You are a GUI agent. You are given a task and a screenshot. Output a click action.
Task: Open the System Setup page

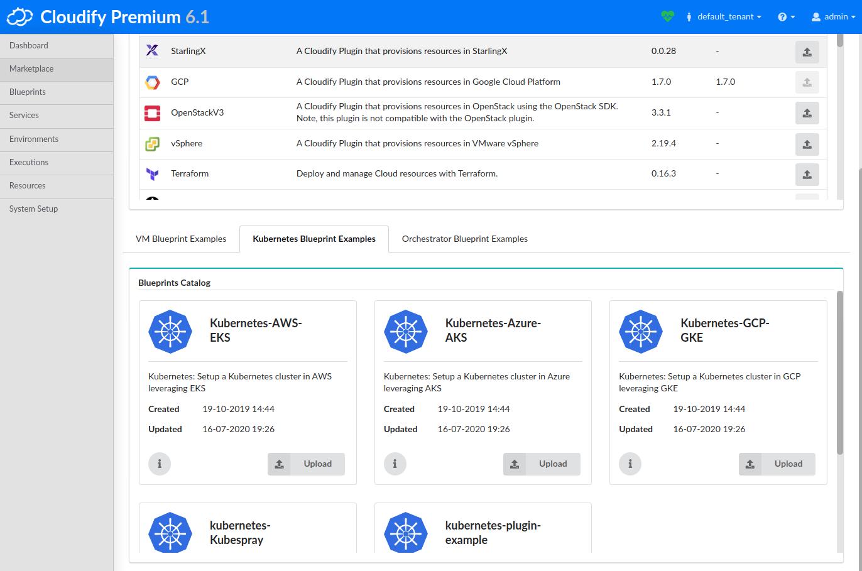point(33,209)
